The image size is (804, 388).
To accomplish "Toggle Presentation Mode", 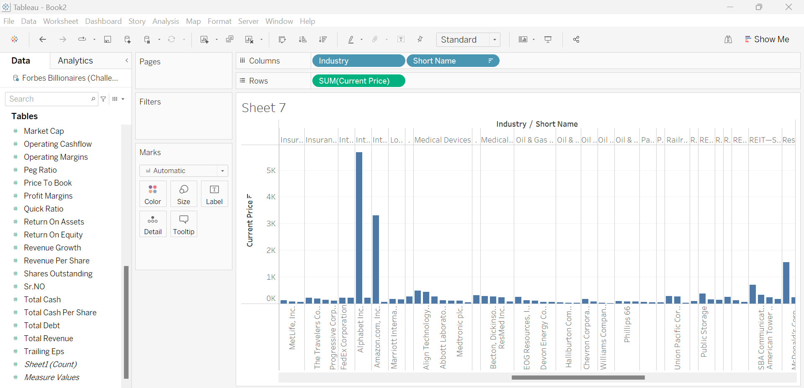I will tap(548, 39).
